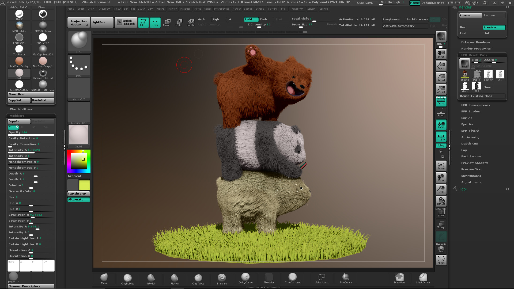Image resolution: width=514 pixels, height=289 pixels.
Task: Expand Wax Modifiers section
Action: (21, 109)
